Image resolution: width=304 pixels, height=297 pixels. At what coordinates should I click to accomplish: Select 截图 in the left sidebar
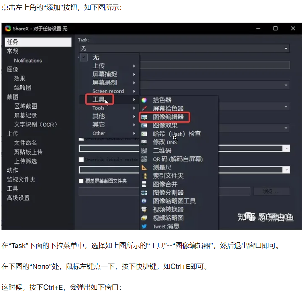(13, 97)
